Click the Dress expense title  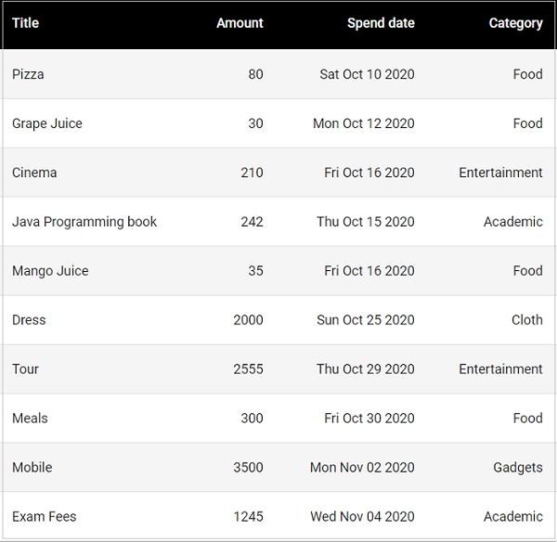point(29,320)
